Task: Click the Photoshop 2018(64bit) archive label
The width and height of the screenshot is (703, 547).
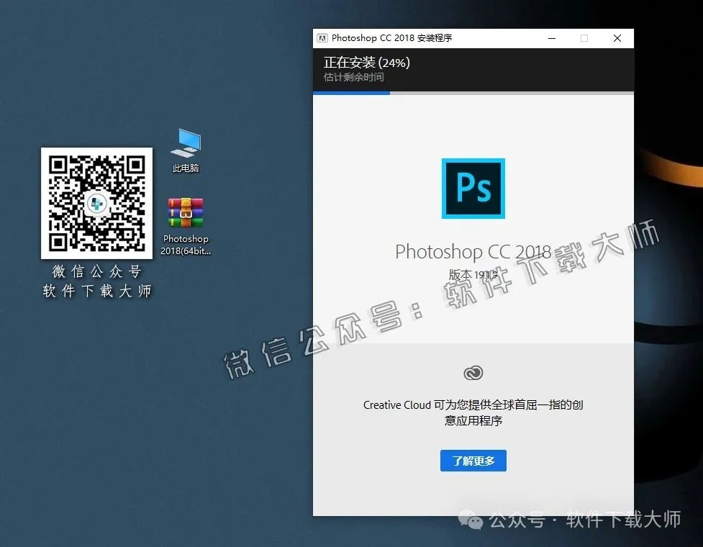Action: (185, 245)
